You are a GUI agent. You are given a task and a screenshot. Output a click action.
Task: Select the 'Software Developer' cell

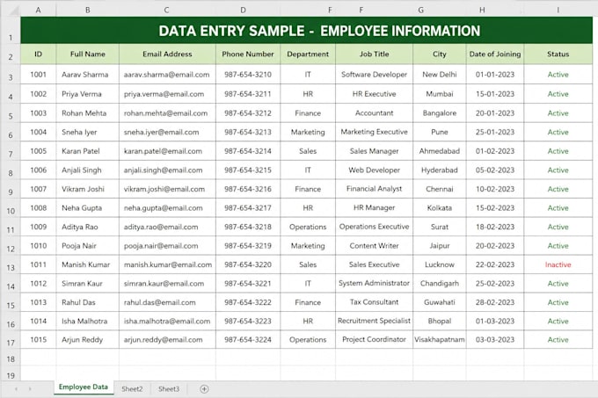(374, 75)
